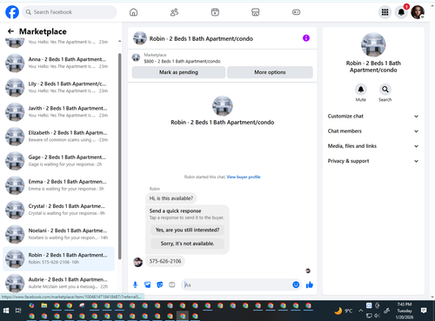The height and width of the screenshot is (321, 435).
Task: Open Crystal's apartment conversation
Action: click(58, 210)
